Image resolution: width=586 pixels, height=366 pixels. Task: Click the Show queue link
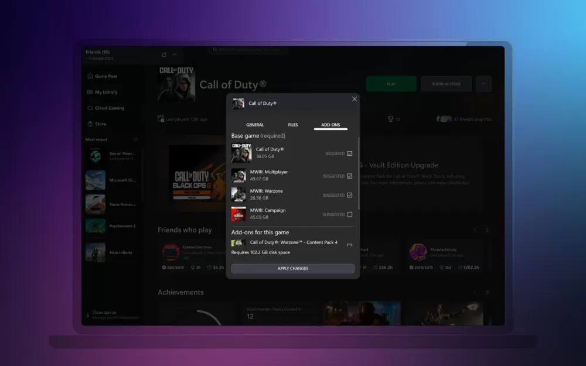click(104, 312)
